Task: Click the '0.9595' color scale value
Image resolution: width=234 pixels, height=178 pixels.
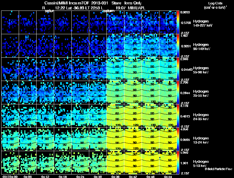Action: [x=185, y=140]
